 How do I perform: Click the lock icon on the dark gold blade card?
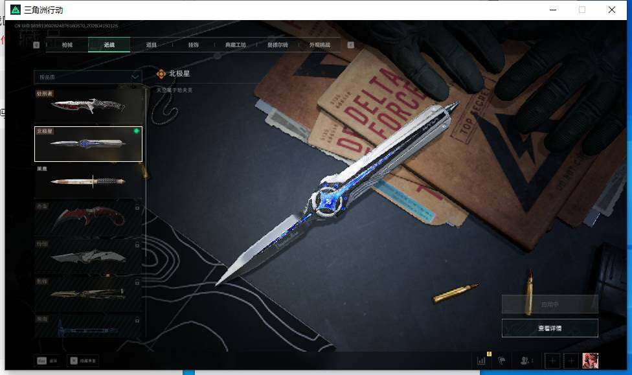[x=137, y=282]
